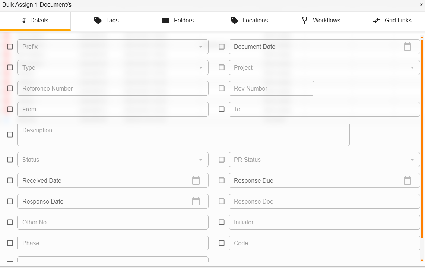This screenshot has height=268, width=425.
Task: Open the Project dropdown
Action: click(412, 67)
